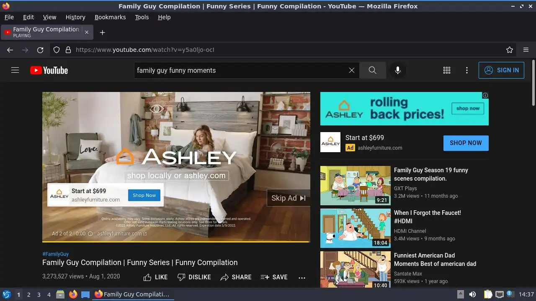
Task: Open the taskbar volume control
Action: [x=472, y=294]
